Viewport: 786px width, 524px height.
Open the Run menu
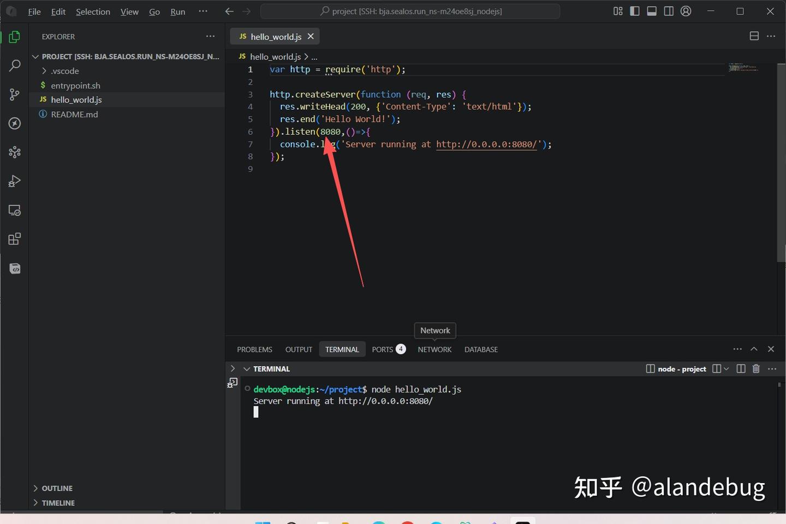click(x=177, y=11)
